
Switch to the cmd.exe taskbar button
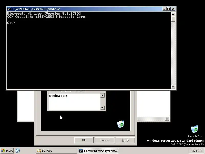coord(98,151)
